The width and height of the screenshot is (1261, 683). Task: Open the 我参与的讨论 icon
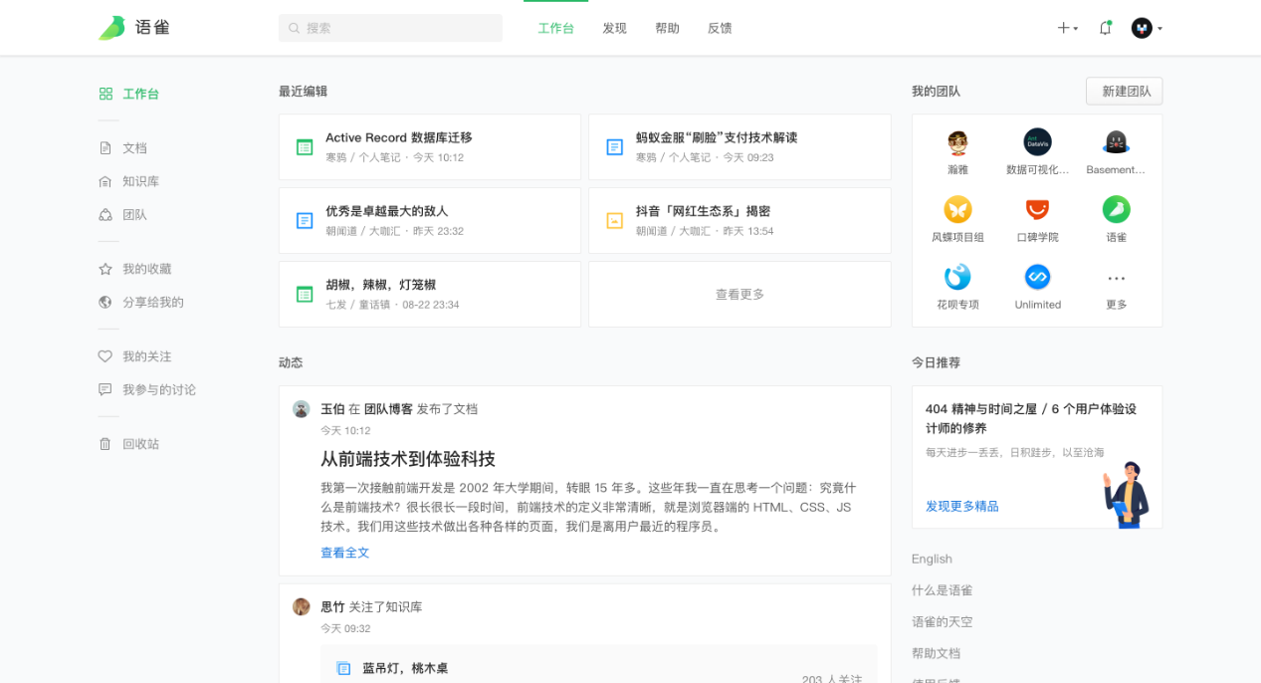[105, 389]
